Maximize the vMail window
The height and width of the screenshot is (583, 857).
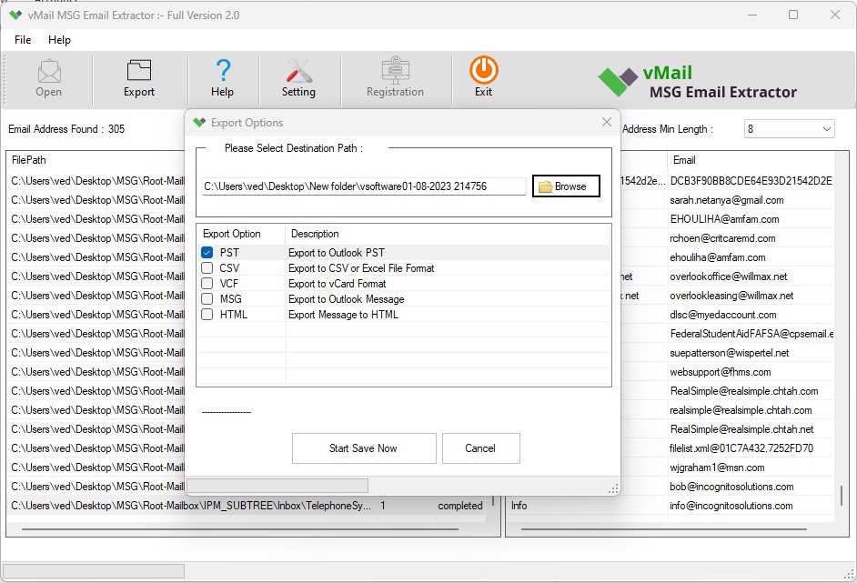point(793,15)
